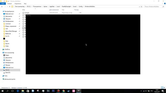Image resolution: width=166 pixels, height=93 pixels.
Task: Open the Data folder in sidebar
Action: (7, 41)
